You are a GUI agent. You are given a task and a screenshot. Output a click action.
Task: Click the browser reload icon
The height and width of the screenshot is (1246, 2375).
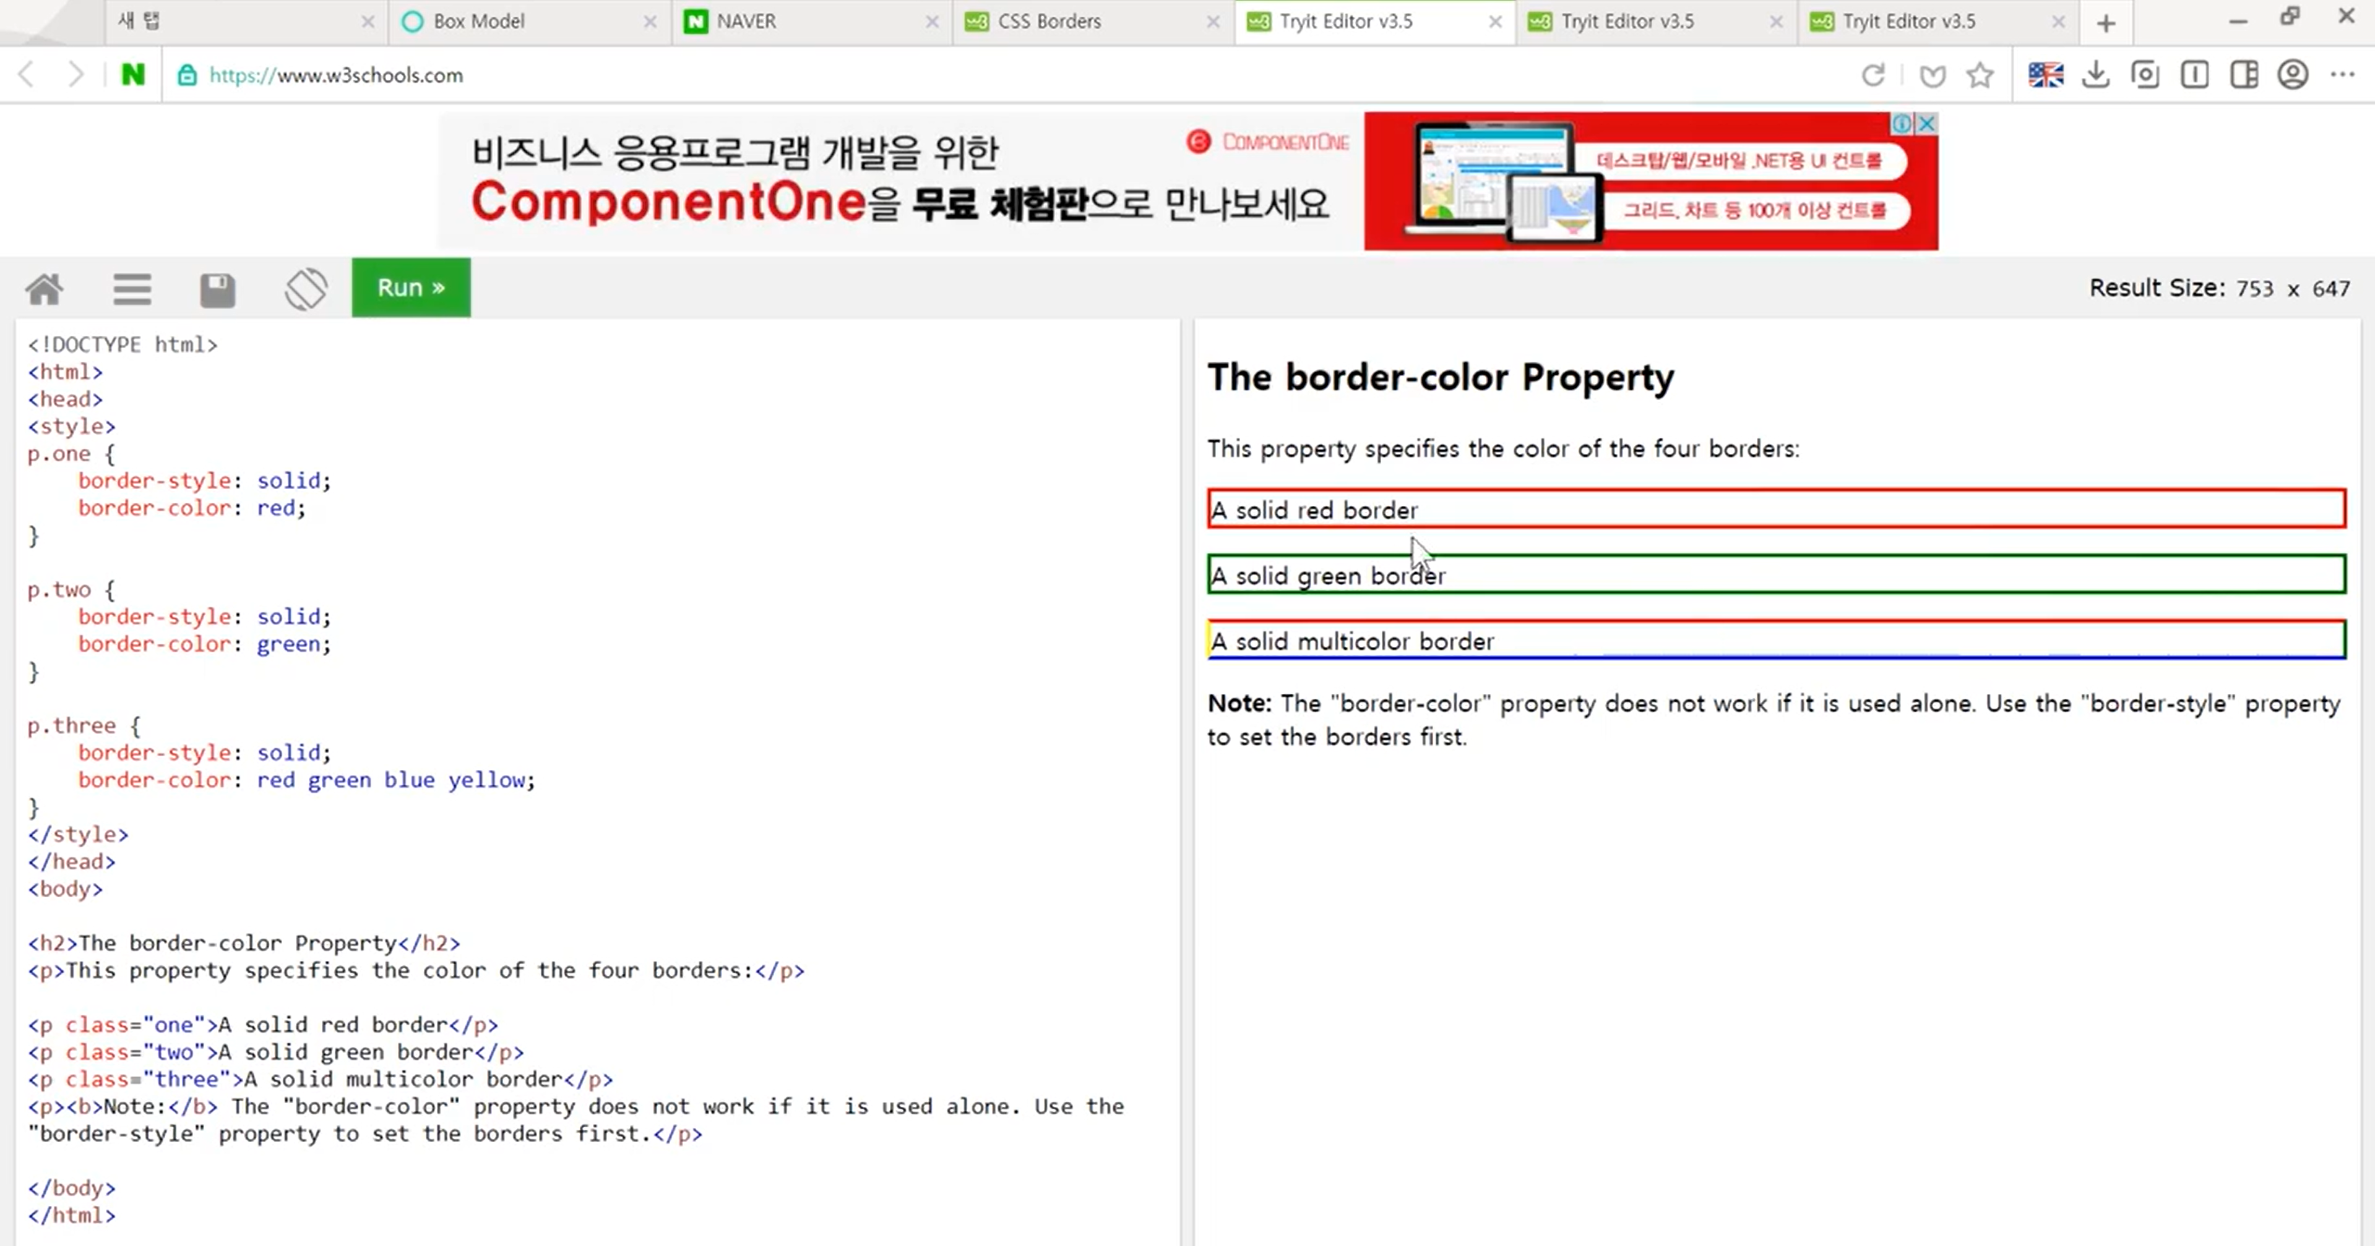pos(1873,75)
